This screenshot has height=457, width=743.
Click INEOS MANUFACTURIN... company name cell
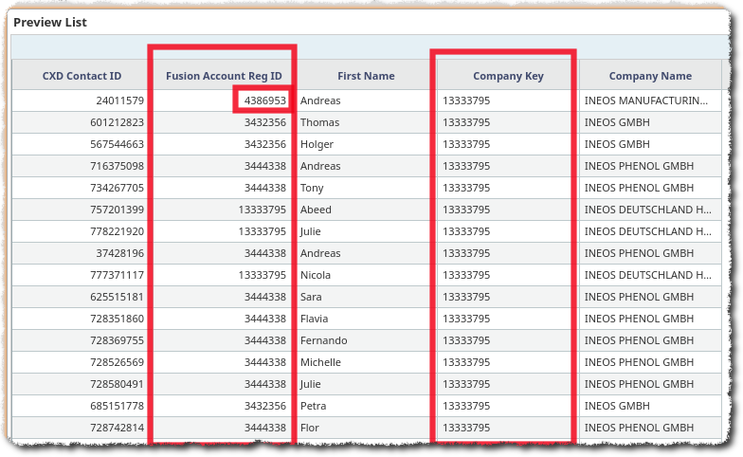tap(646, 101)
